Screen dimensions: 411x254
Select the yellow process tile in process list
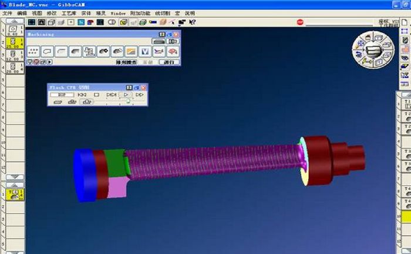[x=15, y=195]
